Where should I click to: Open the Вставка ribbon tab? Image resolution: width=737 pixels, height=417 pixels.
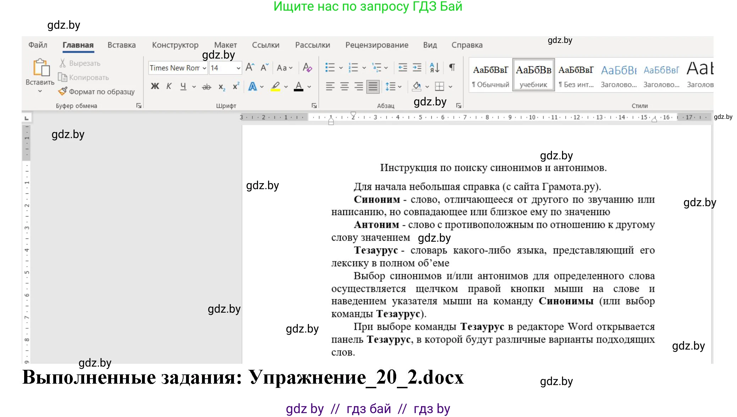[121, 45]
